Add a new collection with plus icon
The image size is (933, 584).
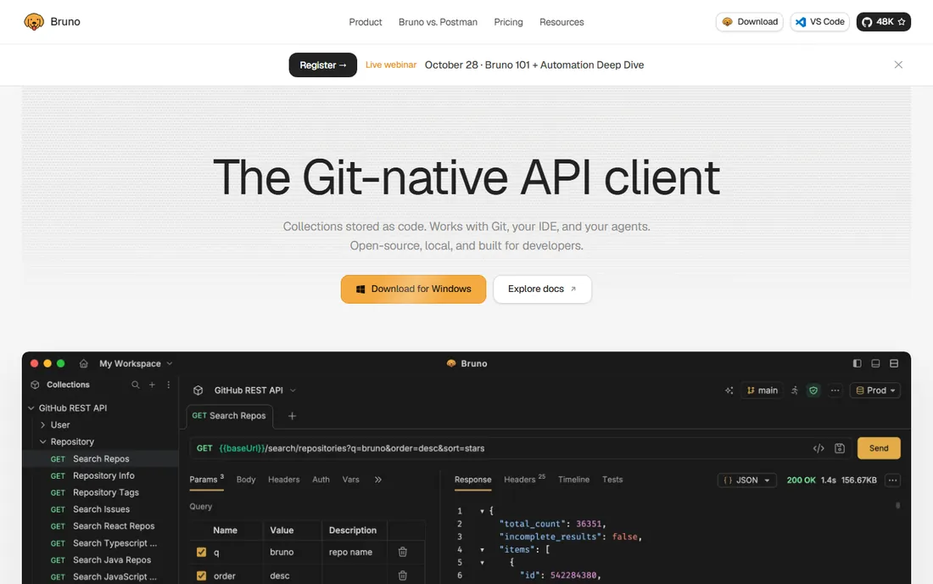[153, 385]
